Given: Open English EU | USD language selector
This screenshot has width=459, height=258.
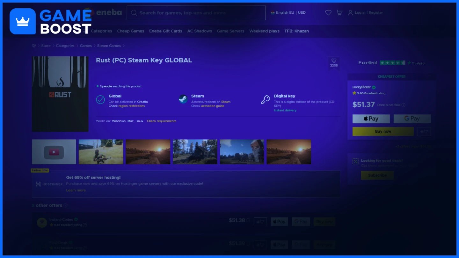Looking at the screenshot, I should click(x=288, y=13).
